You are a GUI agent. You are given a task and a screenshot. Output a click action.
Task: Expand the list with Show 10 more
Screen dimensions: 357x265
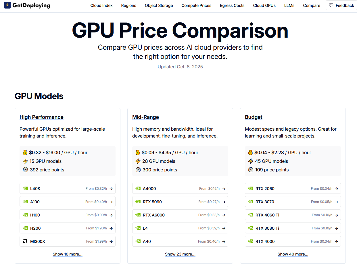pyautogui.click(x=68, y=254)
